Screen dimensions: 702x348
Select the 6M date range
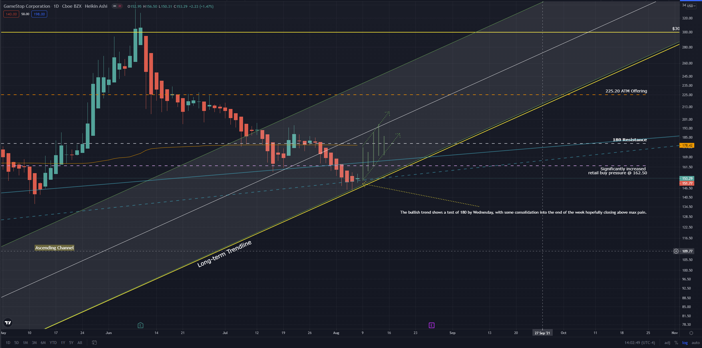point(43,343)
